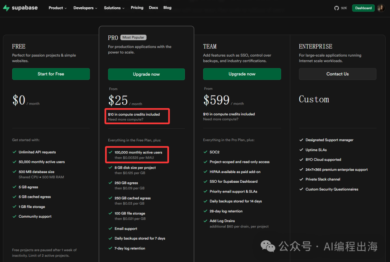Click checkmark beside Add Log Drains
Viewport: 390px width, 262px height.
coord(206,221)
